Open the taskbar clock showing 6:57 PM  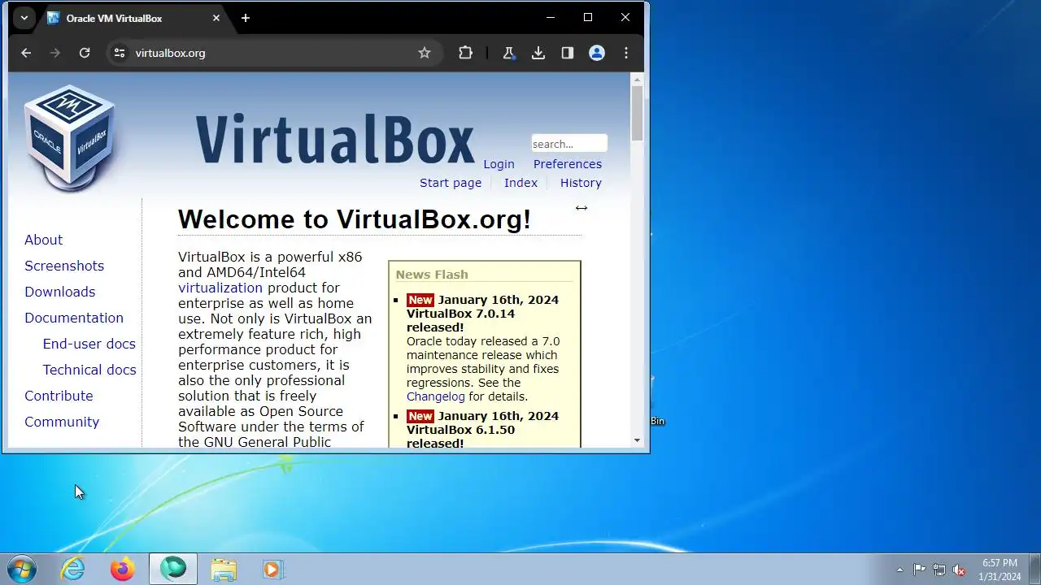[x=1000, y=570]
